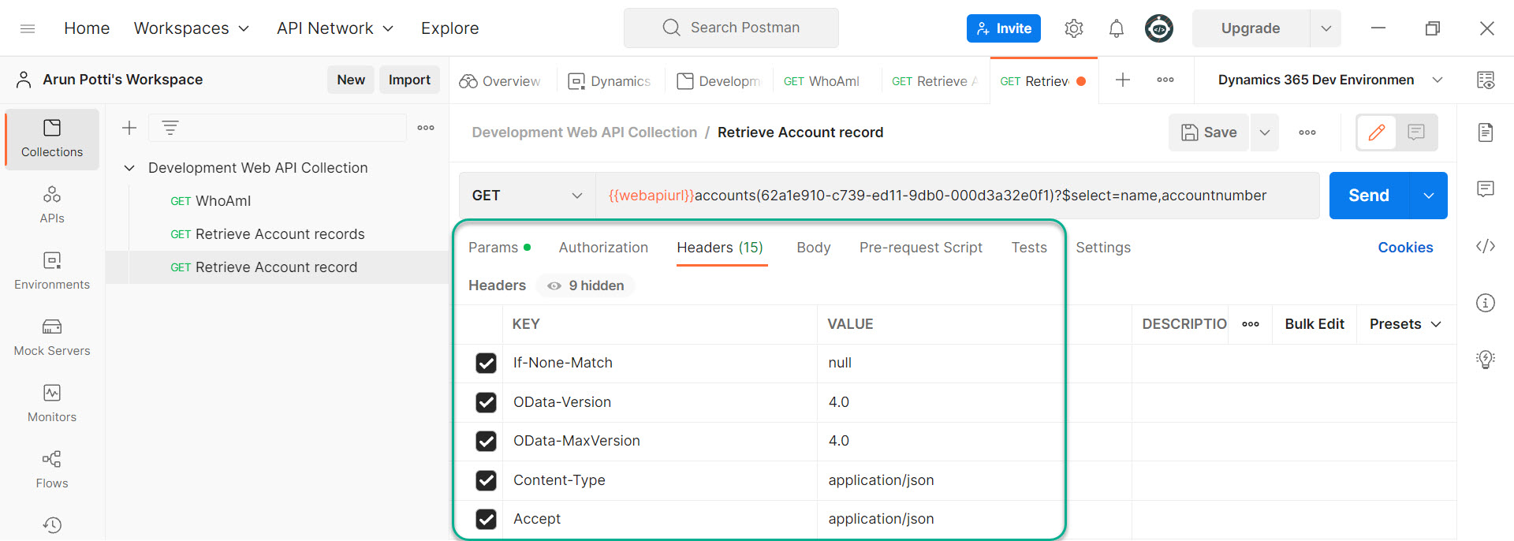The height and width of the screenshot is (541, 1514).
Task: Open header columns options dots
Action: pyautogui.click(x=1251, y=324)
